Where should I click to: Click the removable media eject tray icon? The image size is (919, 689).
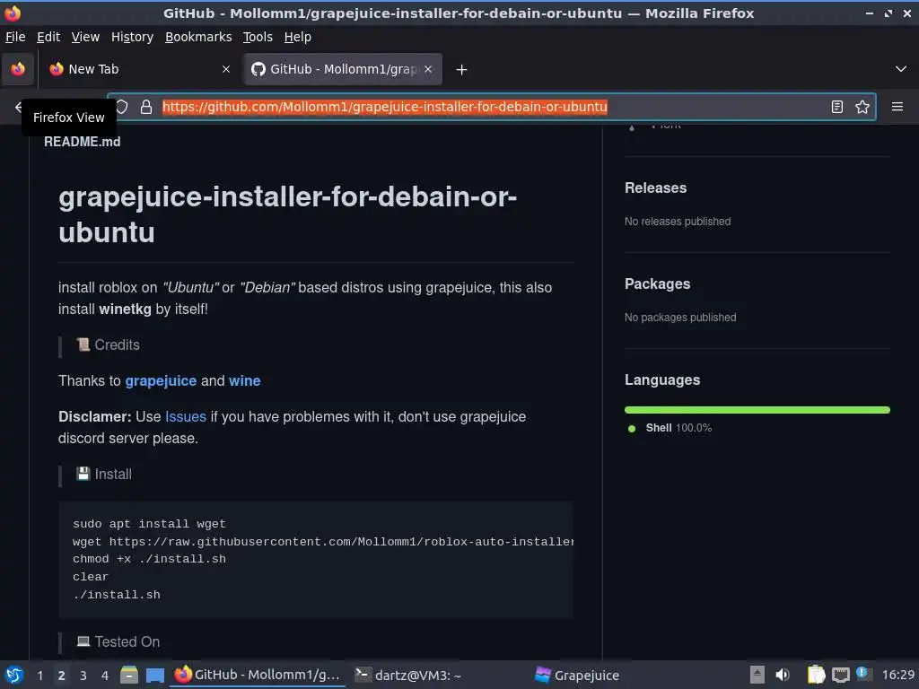[757, 675]
